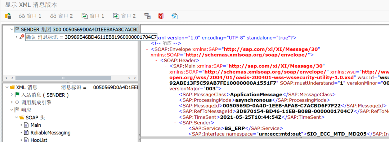Click the document icon beside ReliableMessaging
The height and width of the screenshot is (142, 389).
[x=27, y=133]
